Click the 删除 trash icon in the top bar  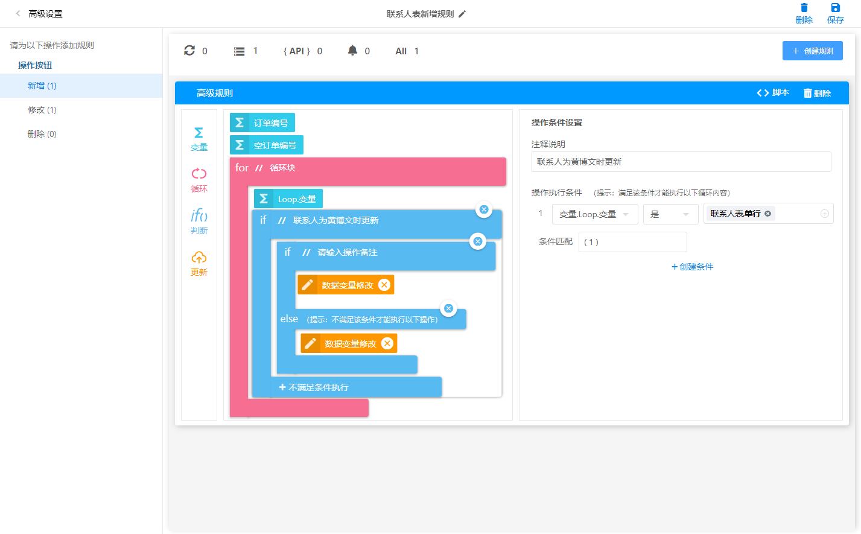click(x=804, y=13)
